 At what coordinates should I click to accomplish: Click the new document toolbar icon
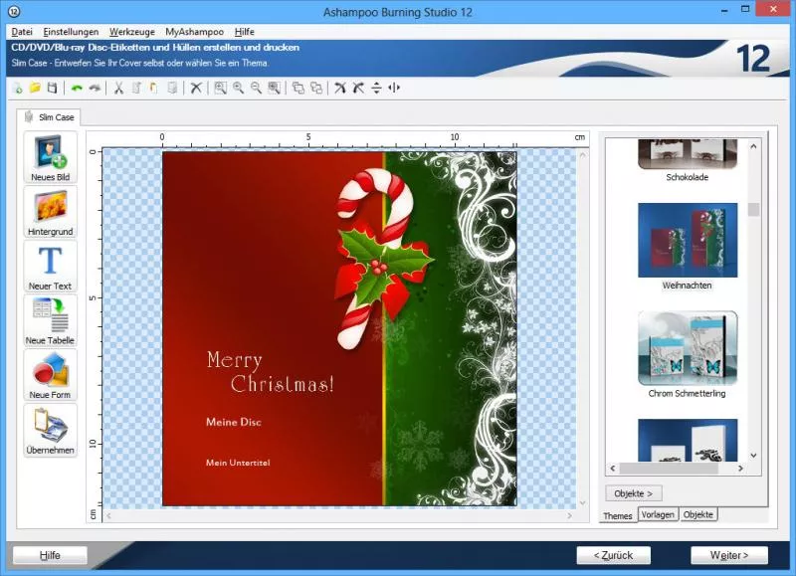click(x=18, y=88)
